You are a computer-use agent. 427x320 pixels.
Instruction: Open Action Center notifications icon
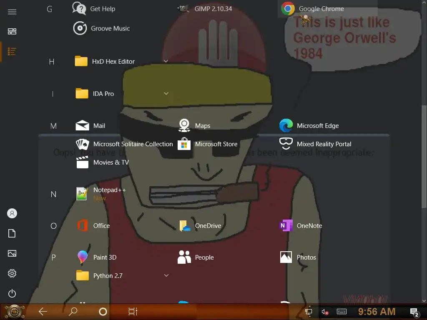click(414, 312)
